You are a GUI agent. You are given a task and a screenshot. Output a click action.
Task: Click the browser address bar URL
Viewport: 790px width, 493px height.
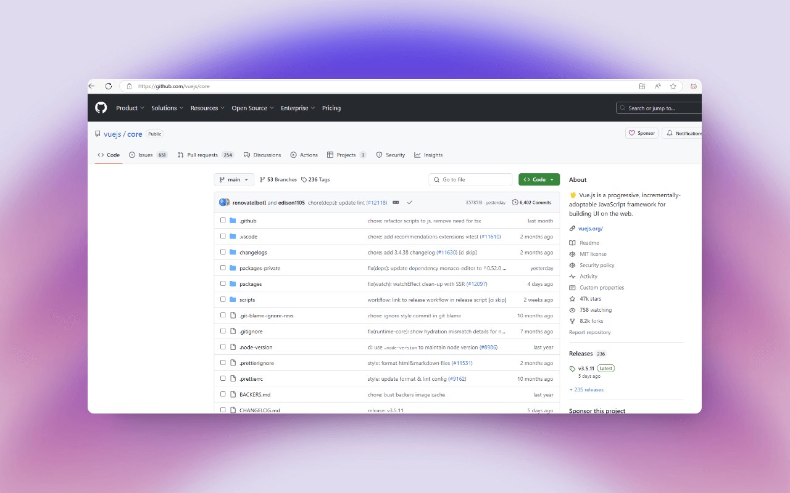(x=173, y=86)
